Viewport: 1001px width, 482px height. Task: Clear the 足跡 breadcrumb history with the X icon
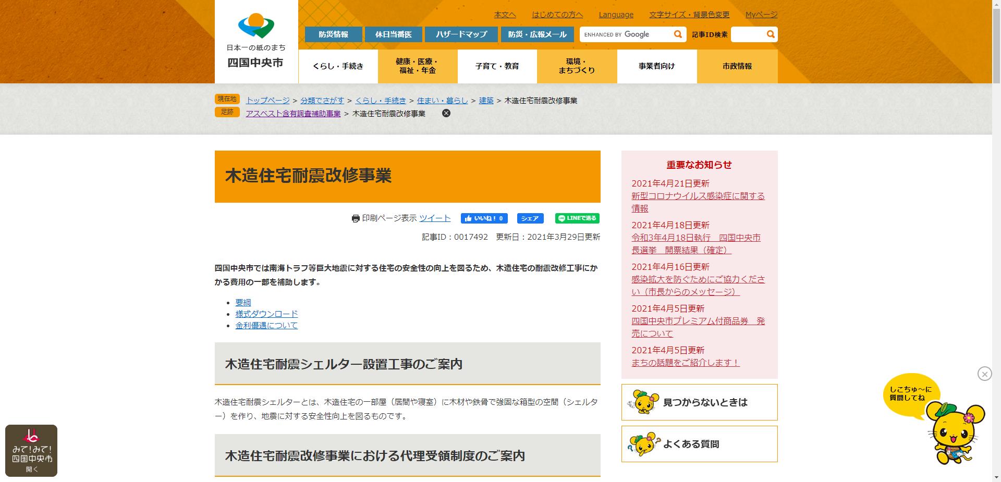[447, 113]
